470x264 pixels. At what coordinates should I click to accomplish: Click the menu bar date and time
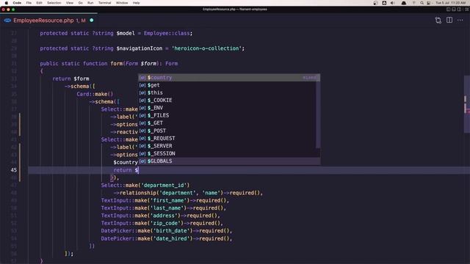(450, 3)
